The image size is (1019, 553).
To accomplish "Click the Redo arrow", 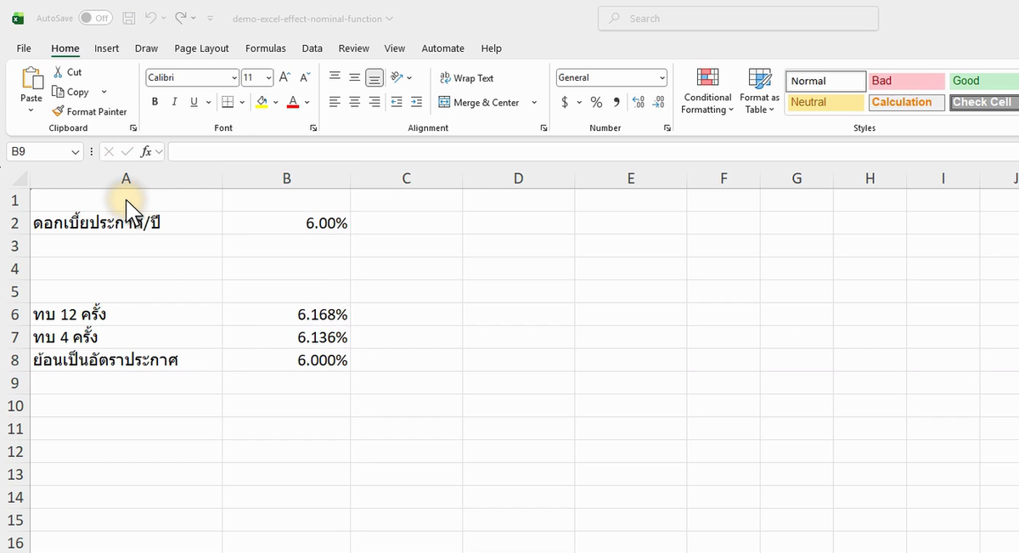I will pyautogui.click(x=181, y=18).
